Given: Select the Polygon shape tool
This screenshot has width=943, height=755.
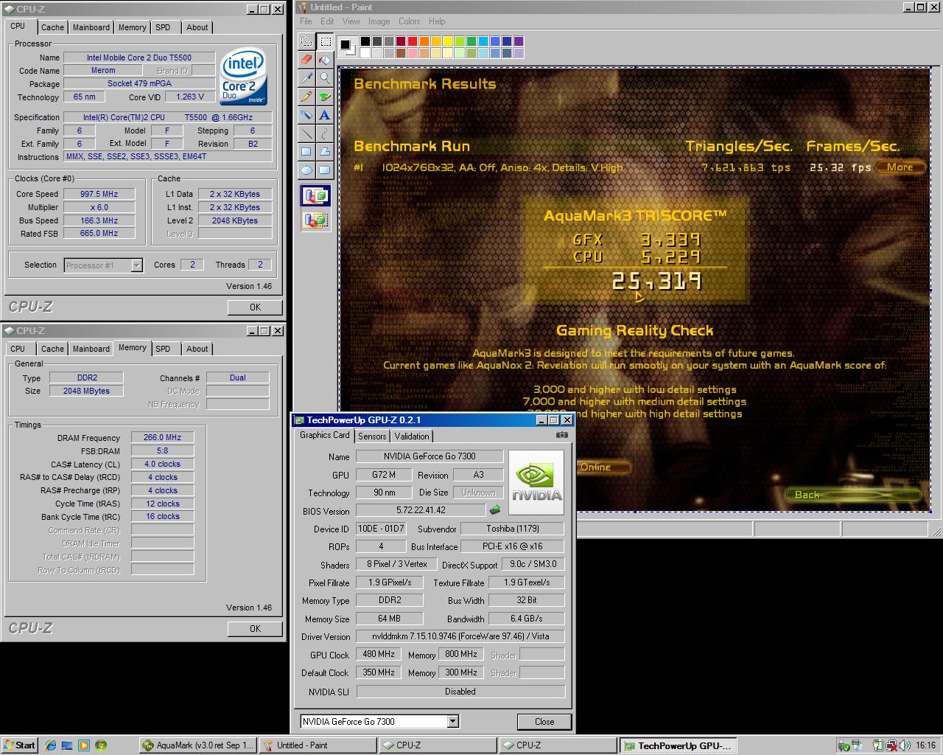Looking at the screenshot, I should pos(325,152).
